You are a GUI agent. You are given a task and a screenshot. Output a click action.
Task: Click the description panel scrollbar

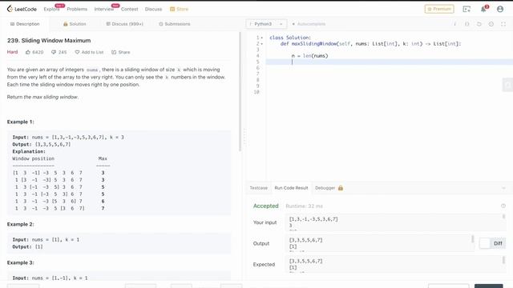[240, 91]
